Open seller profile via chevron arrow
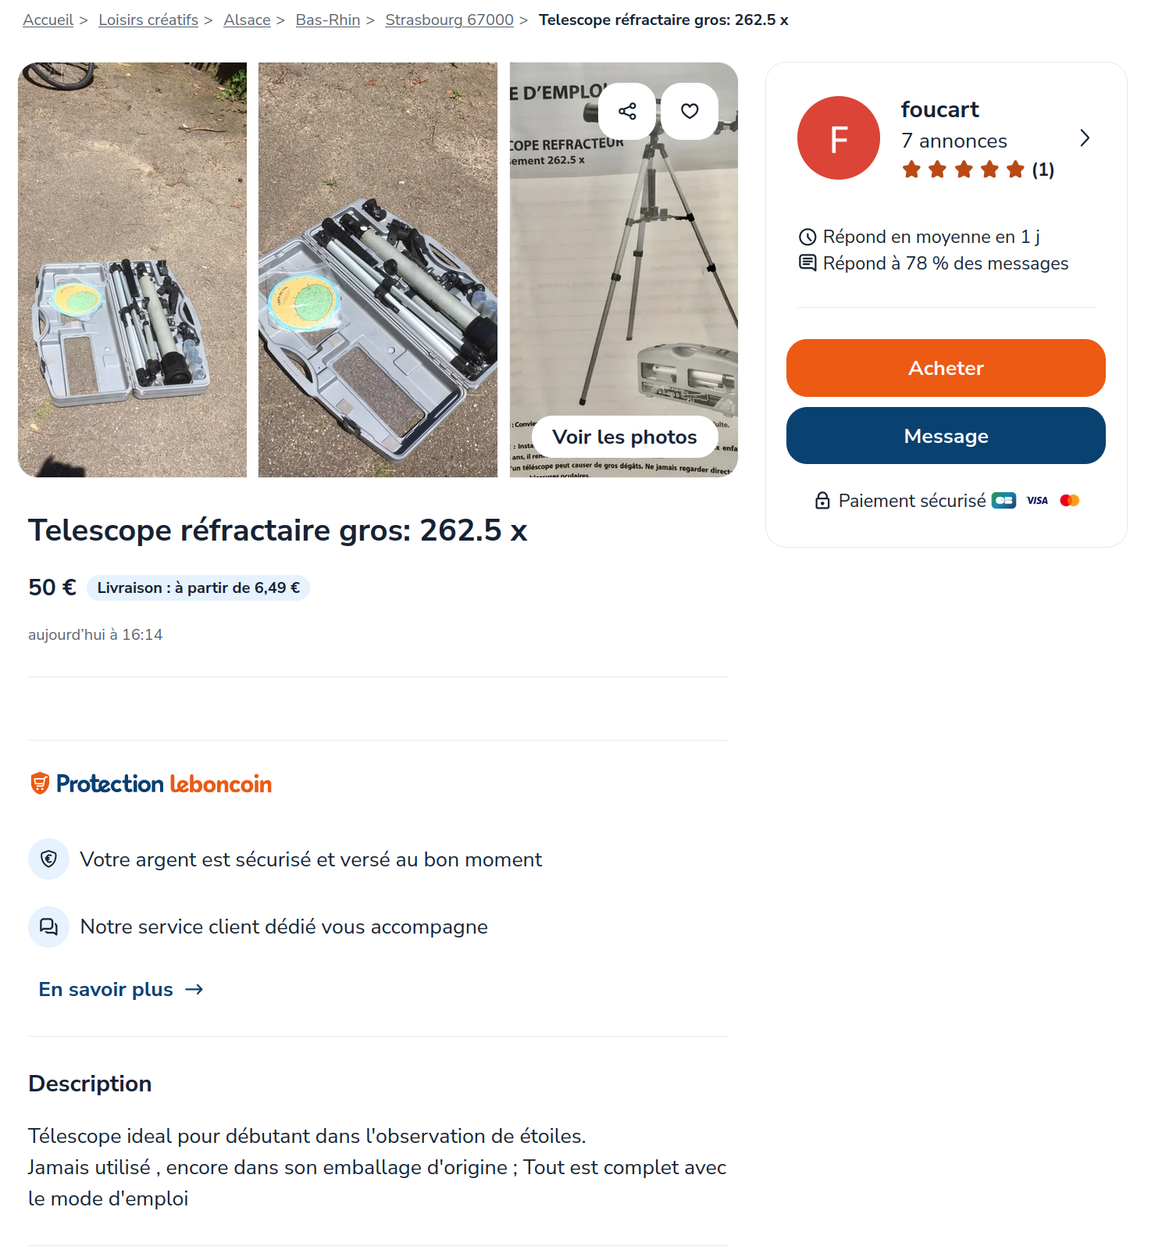1155x1257 pixels. pos(1085,138)
